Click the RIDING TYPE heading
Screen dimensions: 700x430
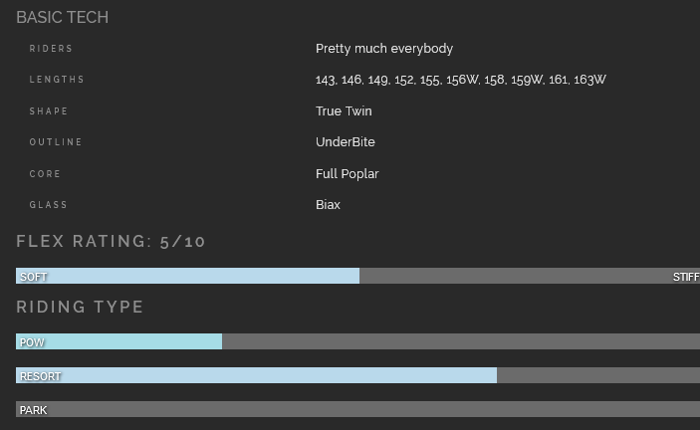(x=81, y=307)
